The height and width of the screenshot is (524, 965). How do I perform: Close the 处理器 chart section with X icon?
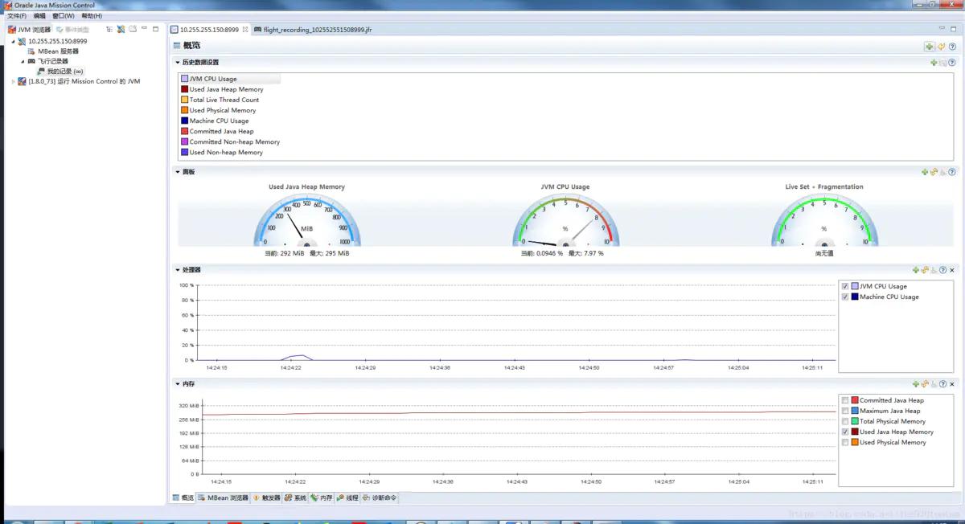click(x=952, y=270)
